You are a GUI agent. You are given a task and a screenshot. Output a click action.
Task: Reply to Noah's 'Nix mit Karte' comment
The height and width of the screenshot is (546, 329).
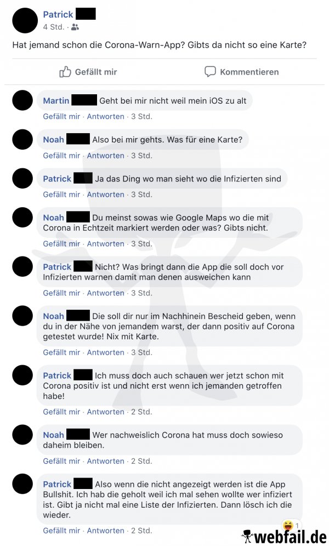click(x=105, y=352)
